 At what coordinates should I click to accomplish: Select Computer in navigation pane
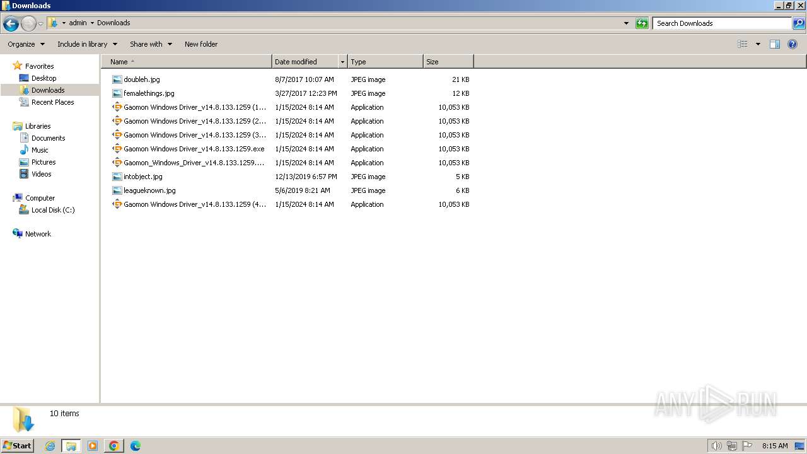coord(40,198)
